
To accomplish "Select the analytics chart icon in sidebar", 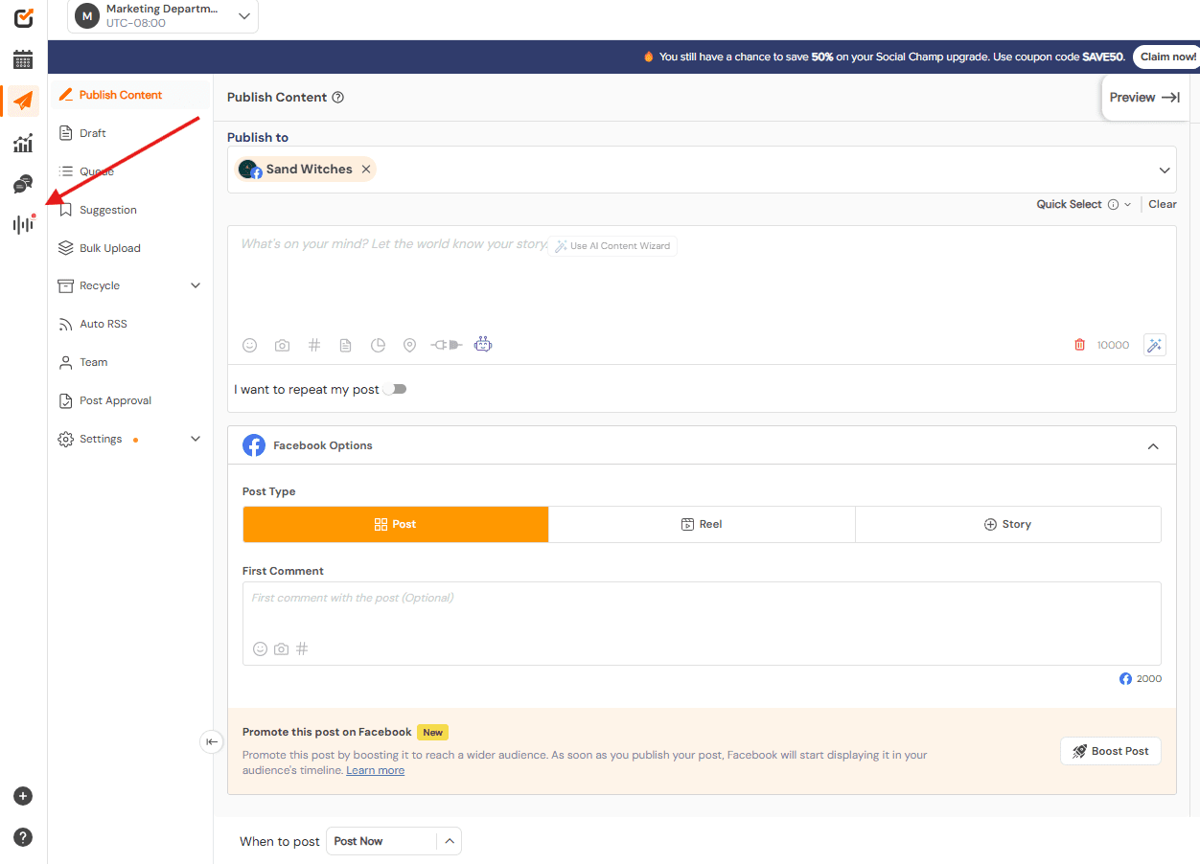I will click(22, 142).
